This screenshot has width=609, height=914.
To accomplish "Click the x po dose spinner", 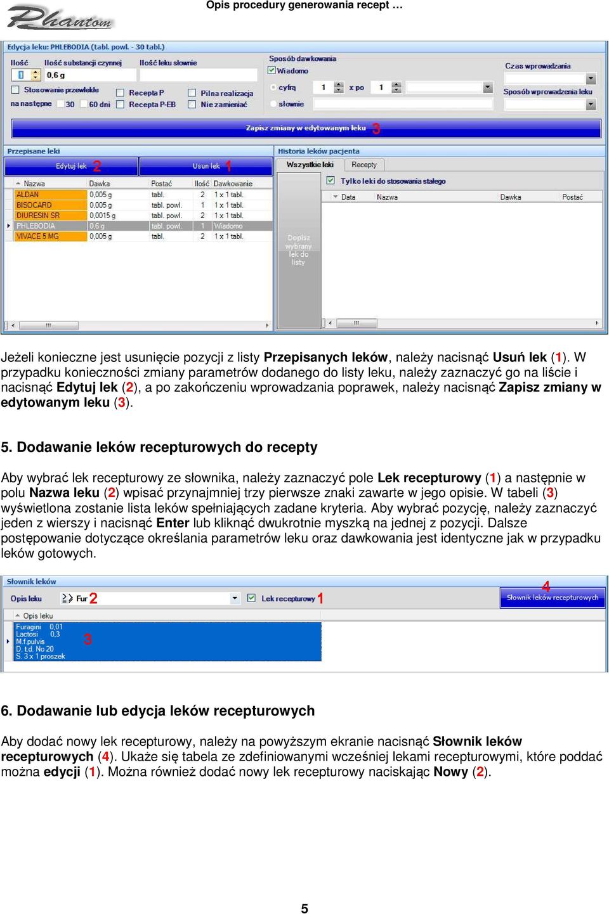I will [396, 87].
